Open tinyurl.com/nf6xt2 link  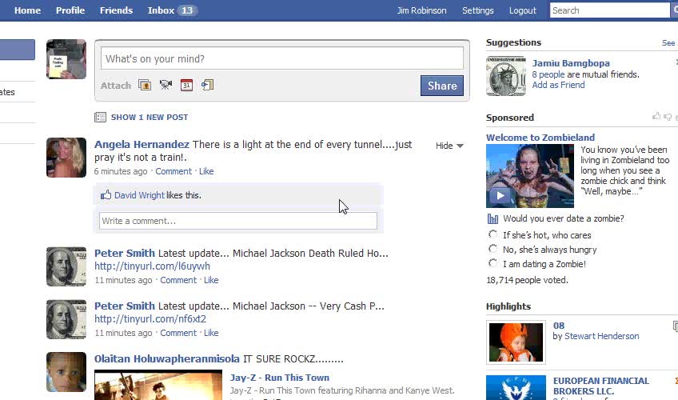tap(150, 318)
